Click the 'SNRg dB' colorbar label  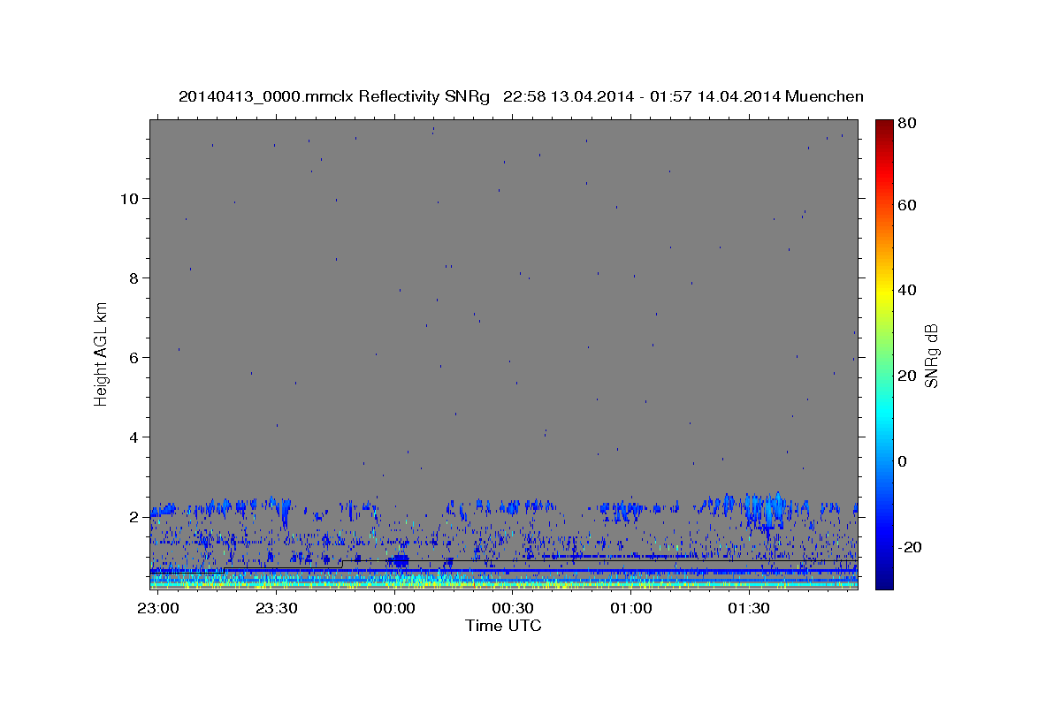coord(931,355)
